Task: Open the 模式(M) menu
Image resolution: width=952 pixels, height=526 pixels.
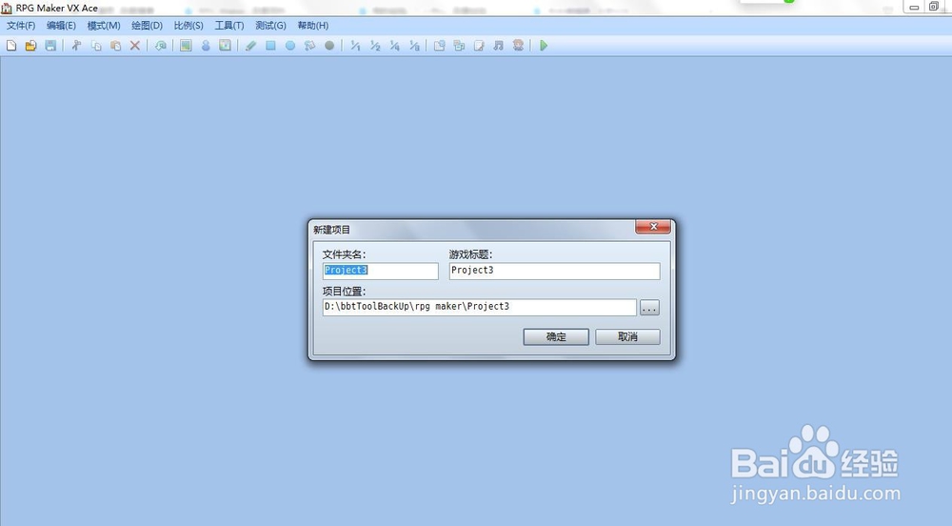Action: tap(104, 26)
